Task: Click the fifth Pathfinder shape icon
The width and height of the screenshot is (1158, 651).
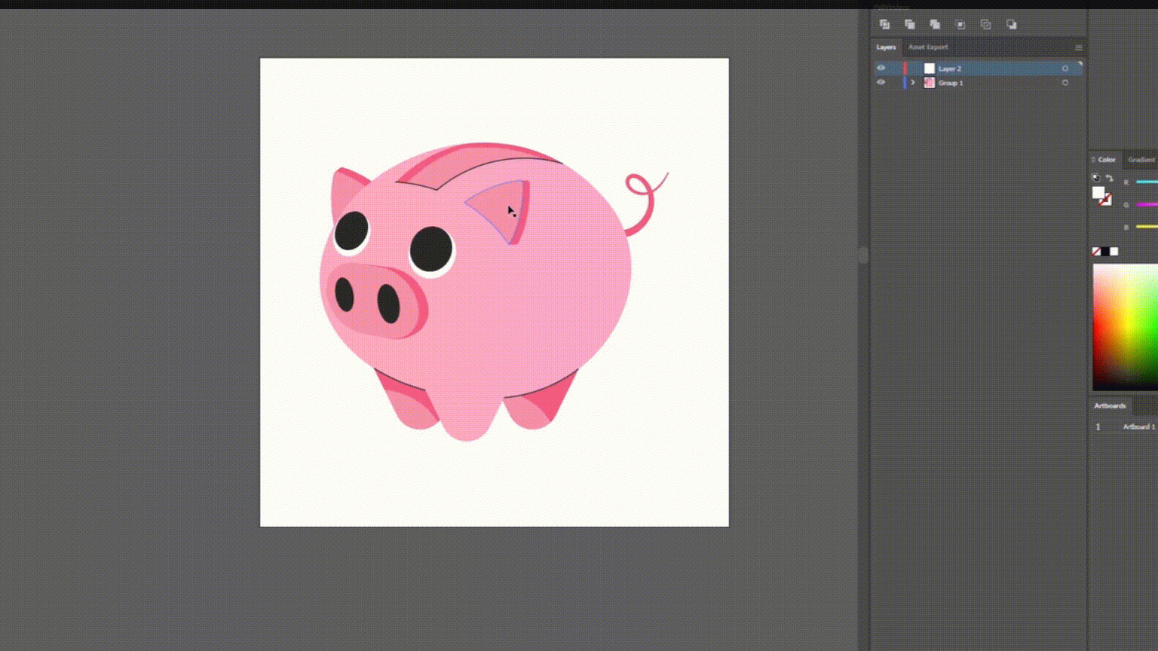Action: pyautogui.click(x=985, y=24)
